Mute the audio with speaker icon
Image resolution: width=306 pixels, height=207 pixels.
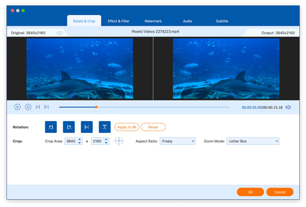288,107
